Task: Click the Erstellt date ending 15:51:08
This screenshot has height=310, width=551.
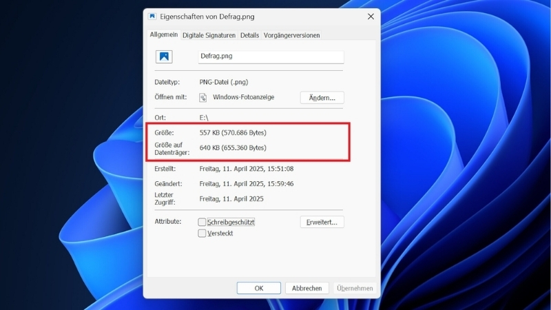Action: pos(247,169)
